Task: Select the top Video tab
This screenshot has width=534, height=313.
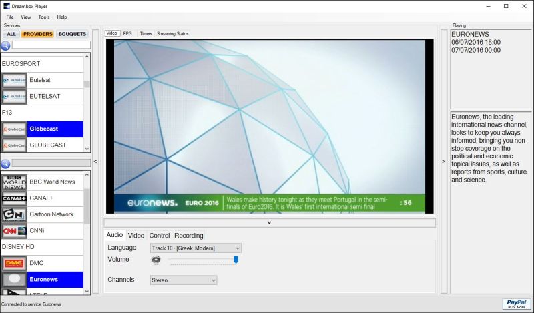Action: (112, 33)
